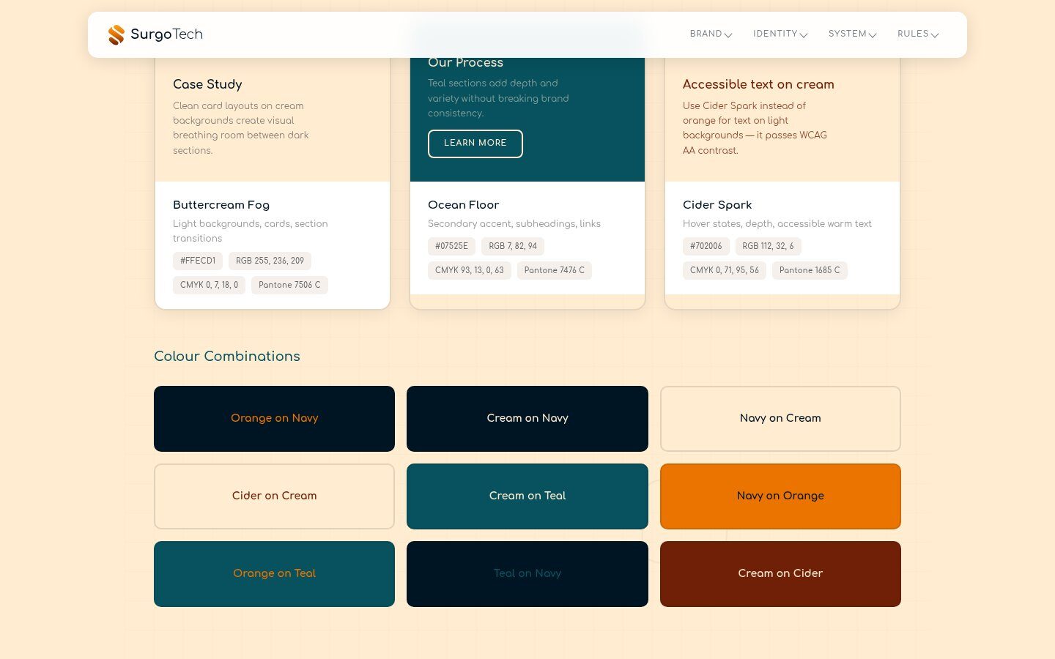Click the LEARN MORE button
The image size is (1055, 659).
475,144
